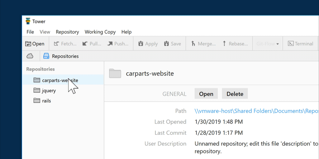Click the Merge toolbar icon

[193, 44]
